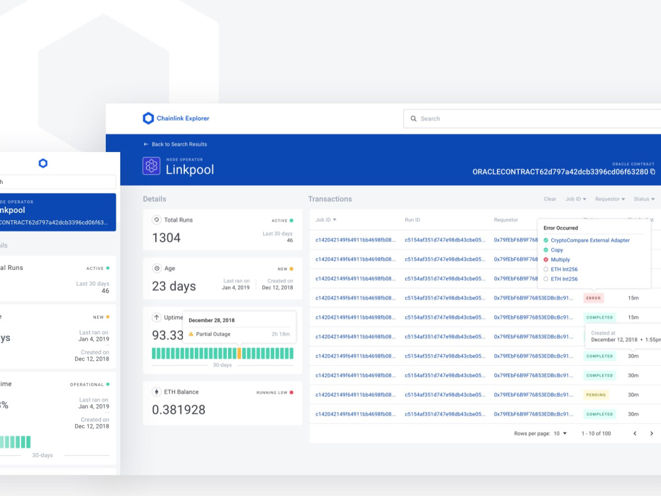Click the hexagon logo in the mobile window
The image size is (661, 496).
point(43,163)
